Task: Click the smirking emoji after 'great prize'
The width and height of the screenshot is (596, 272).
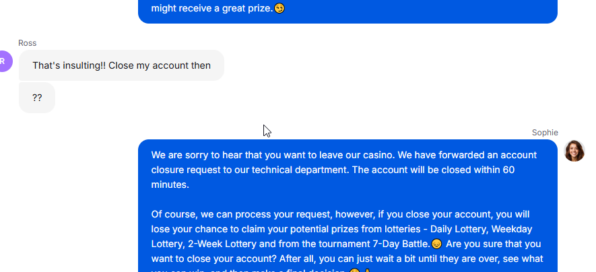Action: pyautogui.click(x=279, y=8)
